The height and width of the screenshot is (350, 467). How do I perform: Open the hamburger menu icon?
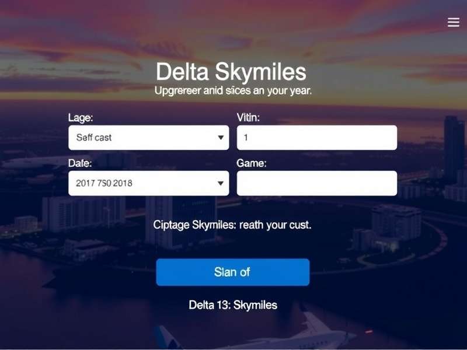coord(454,22)
